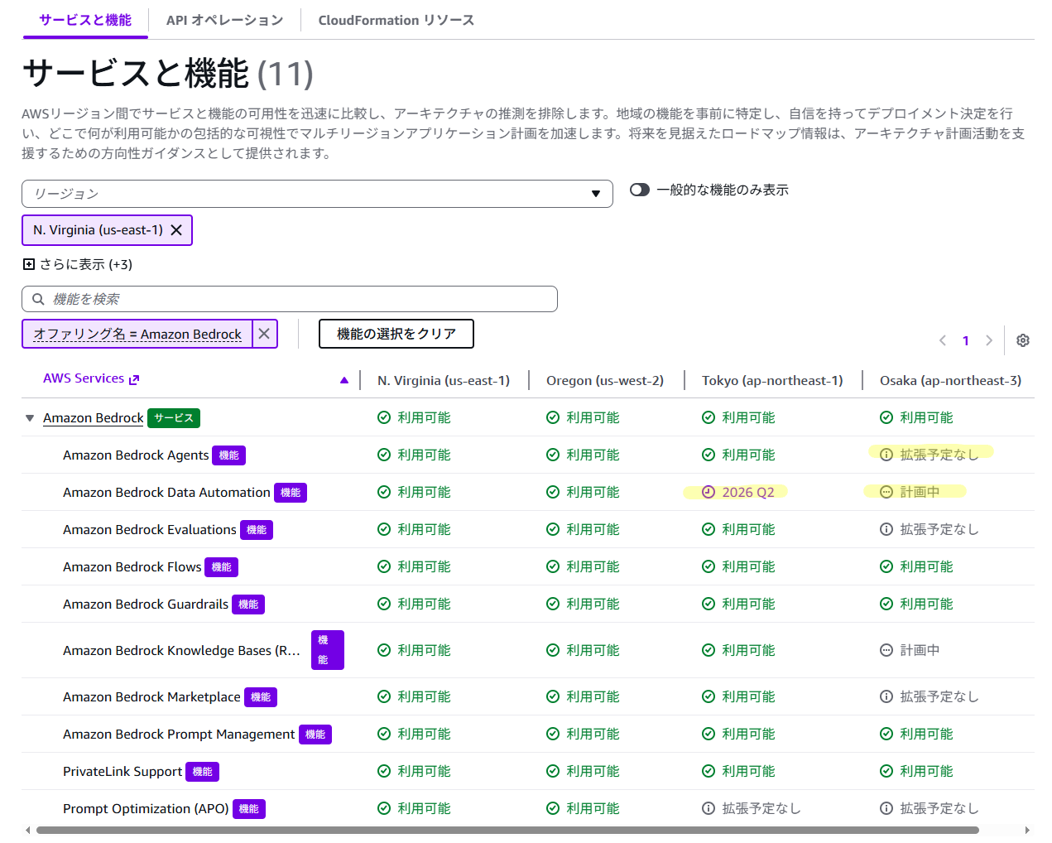Click Amazon Bedrock Knowledge Bases label
1052x843 pixels.
pyautogui.click(x=181, y=651)
